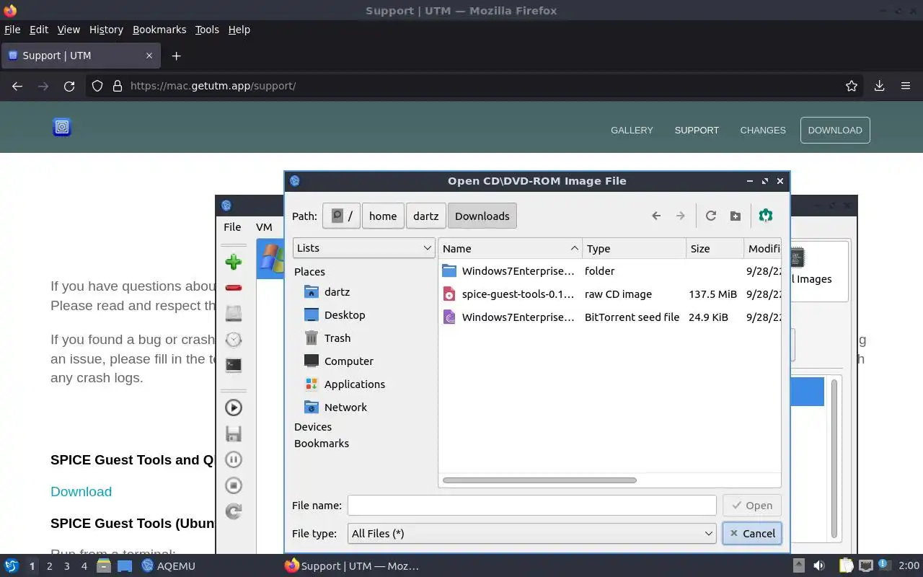Viewport: 923px width, 577px height.
Task: Reset the virtual machine with refresh icon
Action: [233, 511]
